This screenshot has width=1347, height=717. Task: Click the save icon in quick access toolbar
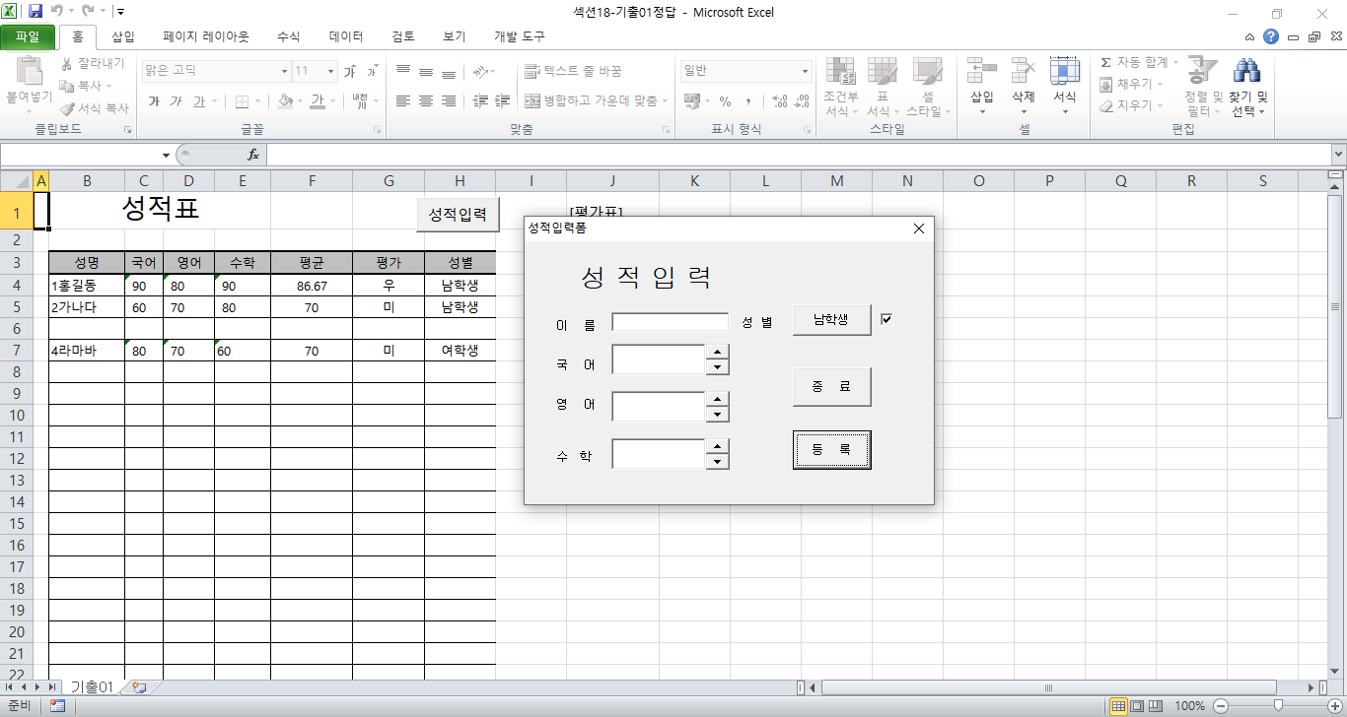pyautogui.click(x=36, y=12)
